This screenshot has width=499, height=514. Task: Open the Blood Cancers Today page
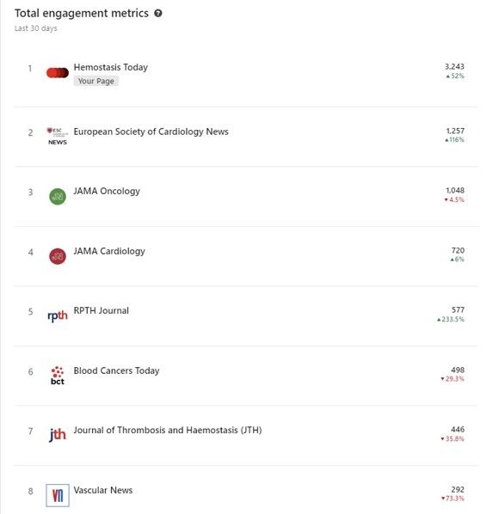pyautogui.click(x=116, y=370)
